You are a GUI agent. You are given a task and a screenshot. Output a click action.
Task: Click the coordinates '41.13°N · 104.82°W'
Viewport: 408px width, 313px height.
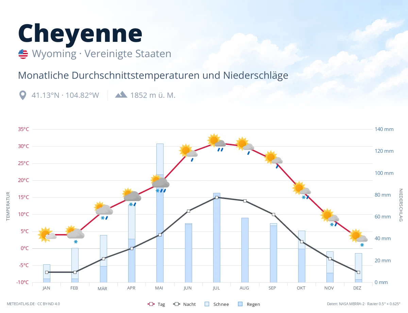(65, 95)
